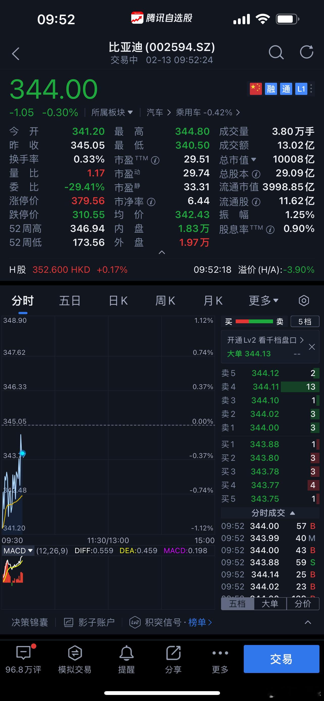Select 买1 bid price 343.88 row
The image size is (324, 701).
click(x=270, y=444)
